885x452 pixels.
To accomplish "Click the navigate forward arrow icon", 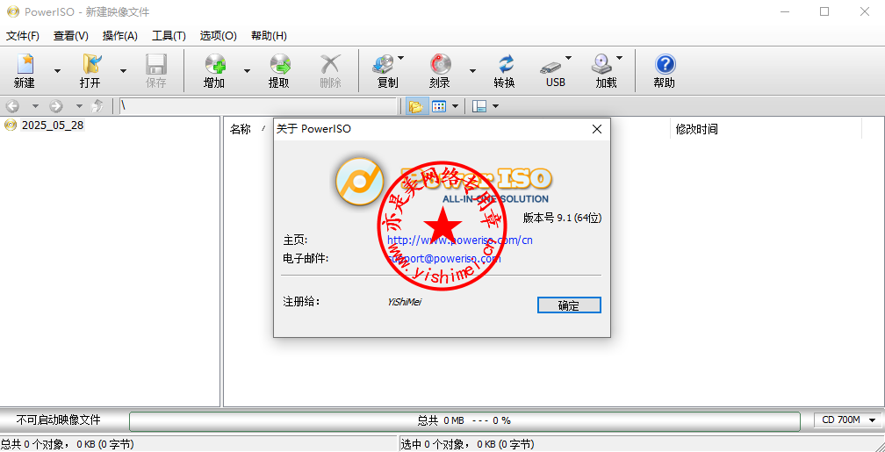I will coord(56,106).
